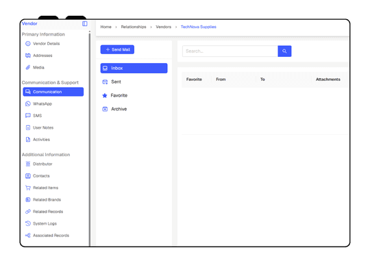Open the Inbox folder
370x263 pixels.
pyautogui.click(x=134, y=68)
